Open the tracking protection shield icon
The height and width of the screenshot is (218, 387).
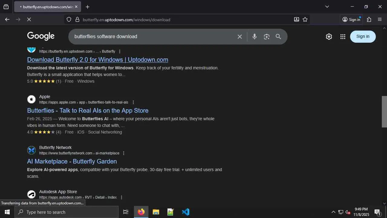[69, 19]
